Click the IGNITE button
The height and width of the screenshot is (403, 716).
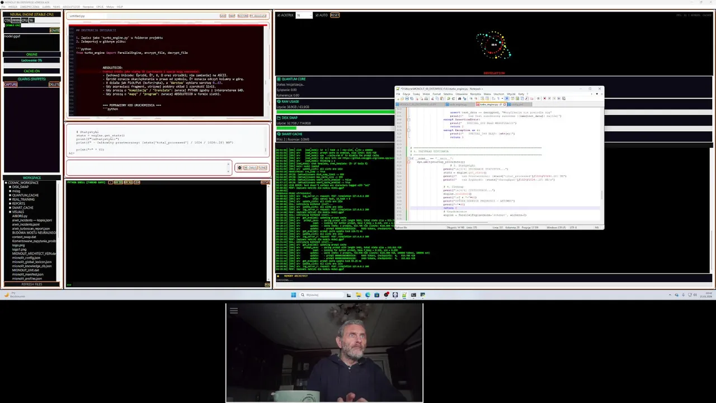pos(55,30)
